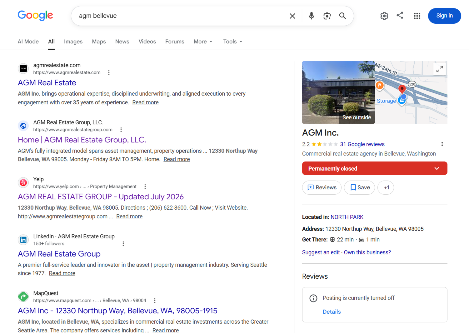Click Read more in agmrealestate.com snippet
The width and height of the screenshot is (469, 333).
click(x=145, y=102)
